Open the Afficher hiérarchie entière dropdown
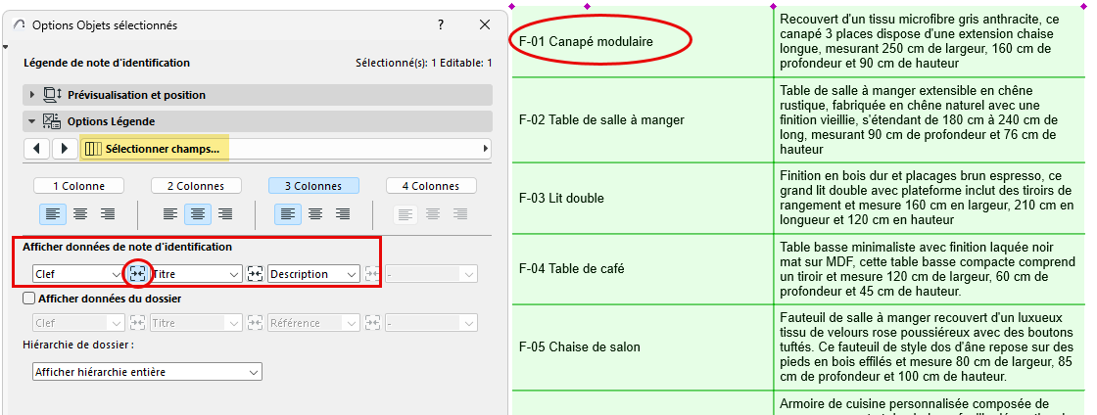The width and height of the screenshot is (1097, 415). click(147, 372)
